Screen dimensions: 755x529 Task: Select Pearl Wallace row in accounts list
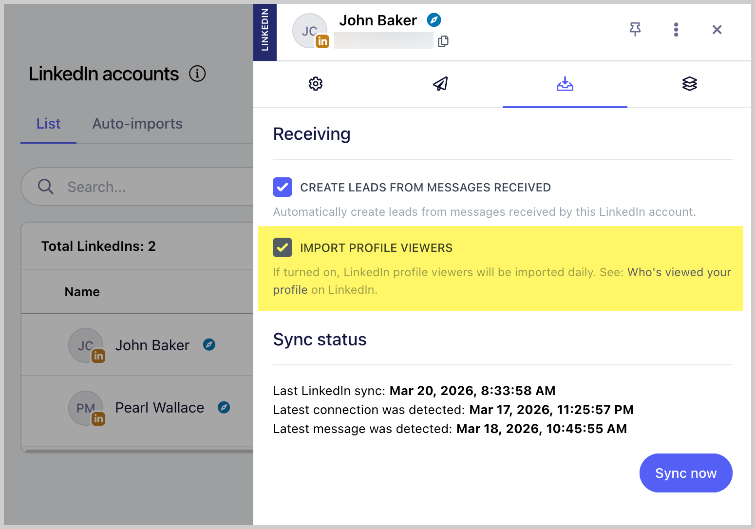(137, 408)
